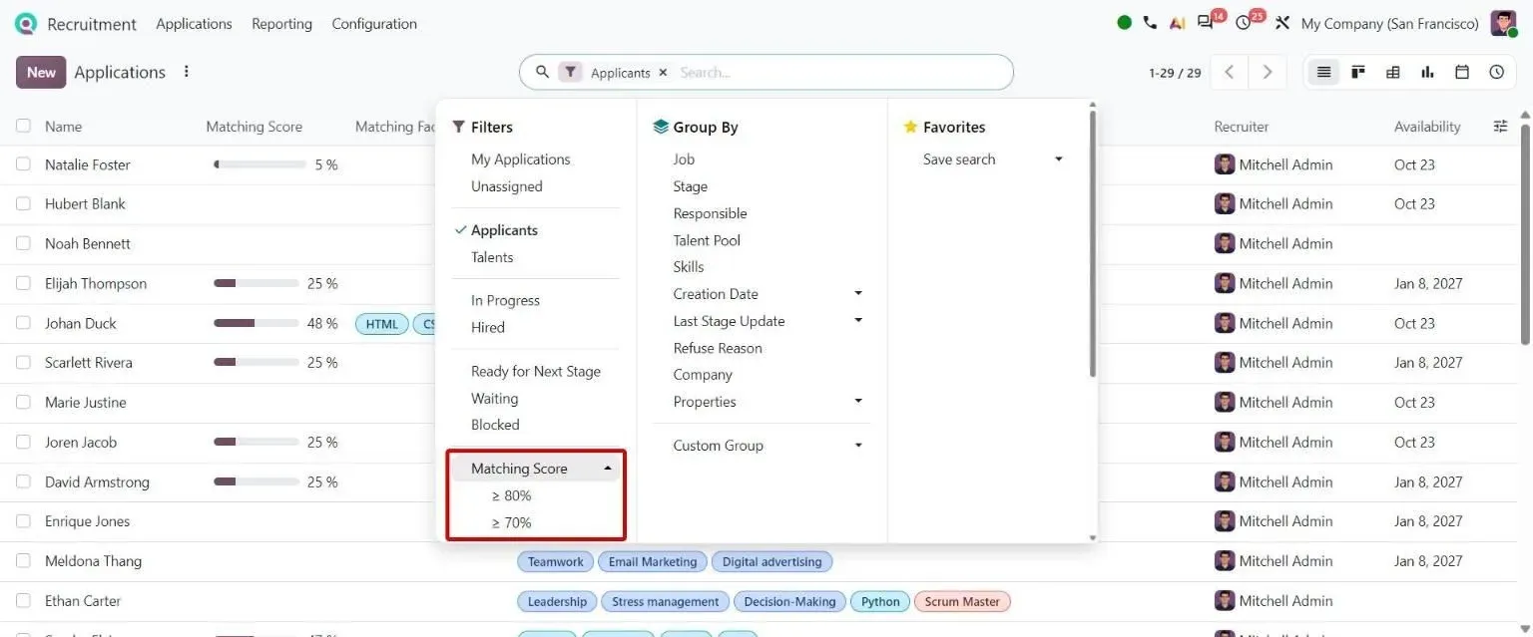
Task: Check the Scarlett Rivera row checkbox
Action: pyautogui.click(x=23, y=363)
